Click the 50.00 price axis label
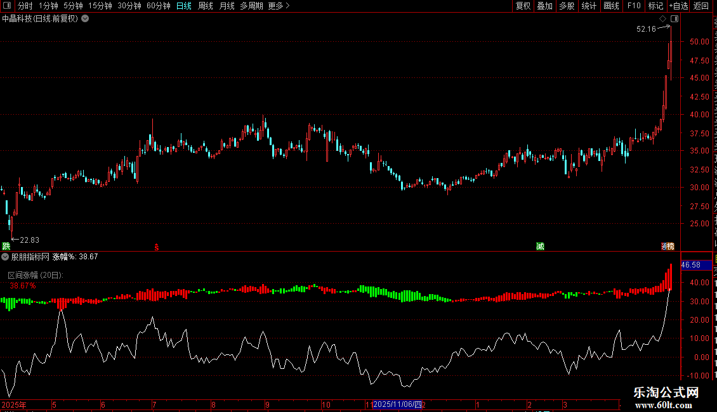 (699, 42)
